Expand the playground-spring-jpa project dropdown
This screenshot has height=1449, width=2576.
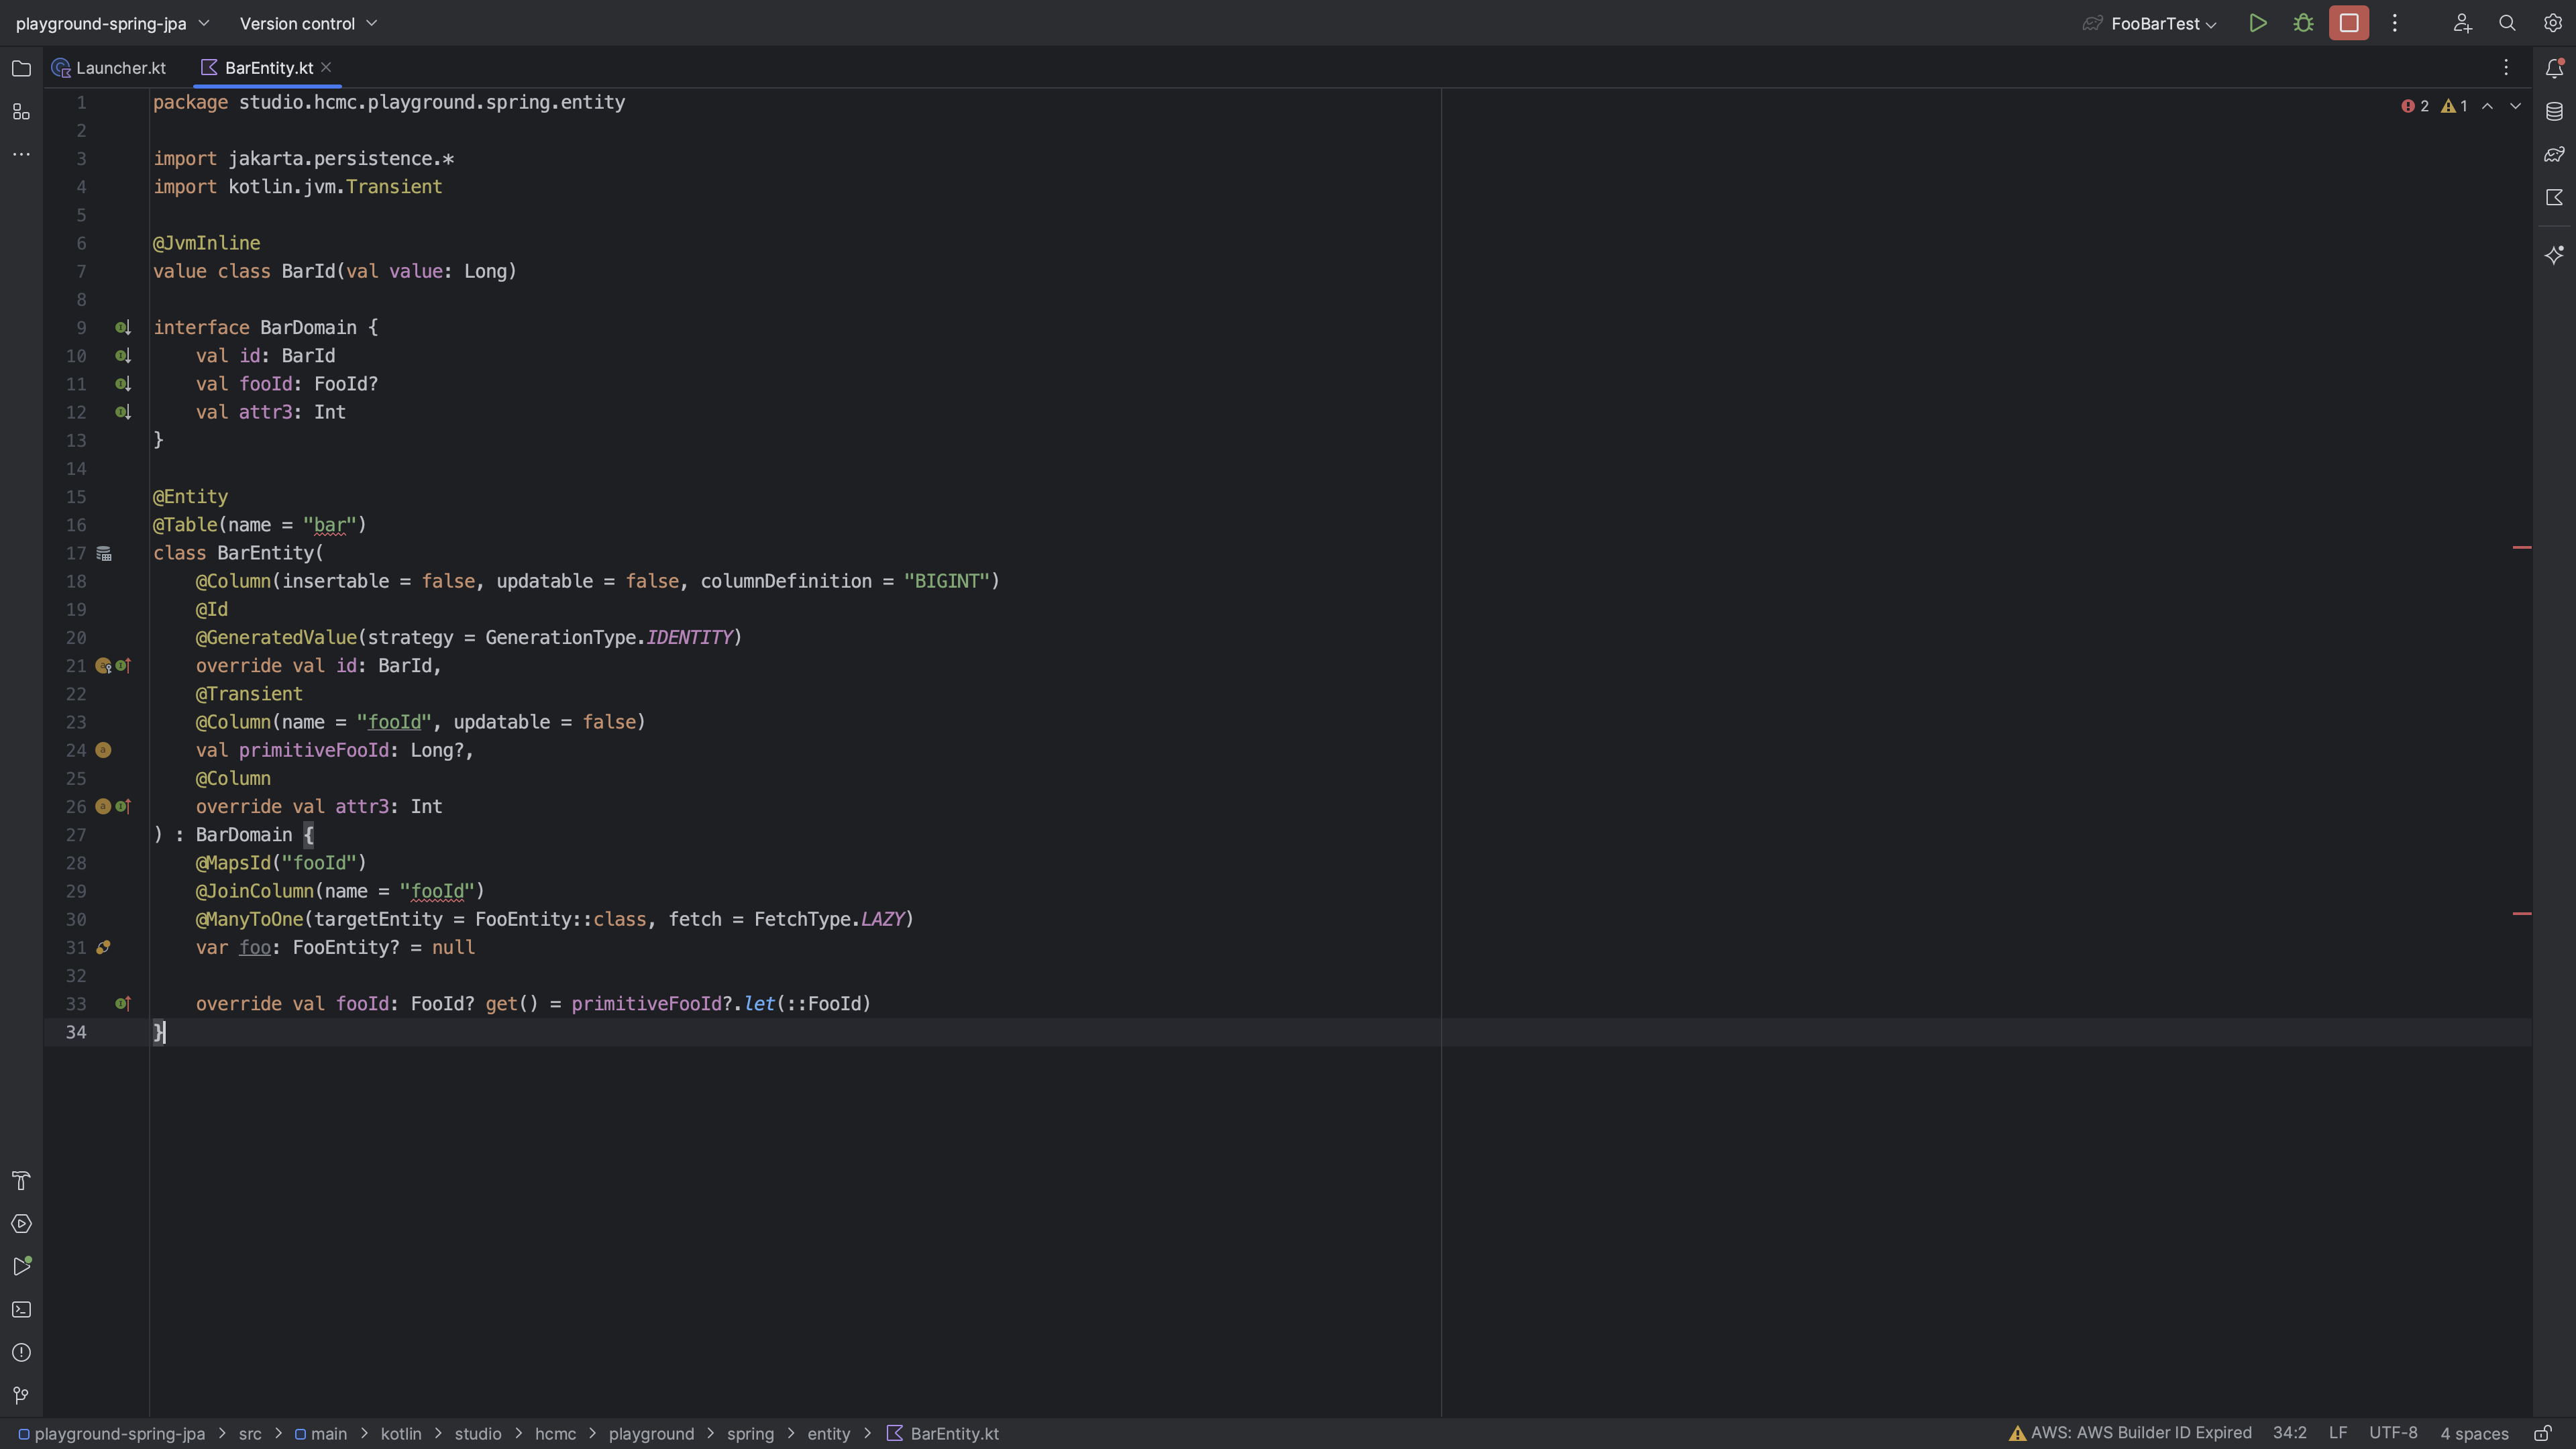112,23
